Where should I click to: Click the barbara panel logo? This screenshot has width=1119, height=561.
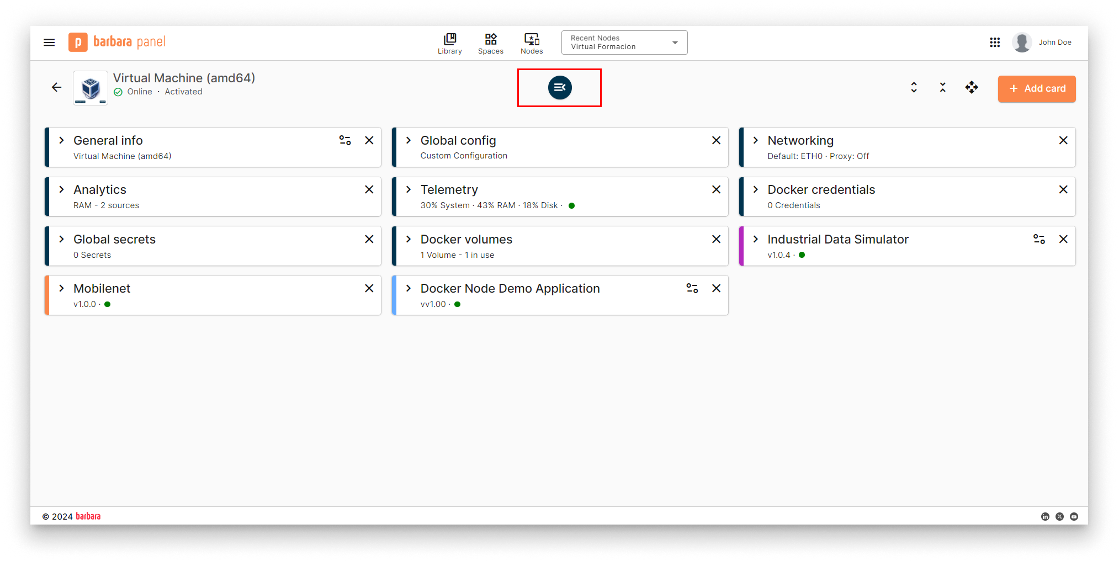coord(116,42)
